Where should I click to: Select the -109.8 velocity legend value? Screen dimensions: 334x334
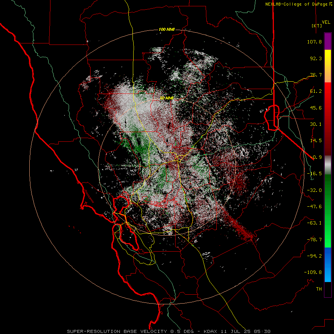[313, 272]
